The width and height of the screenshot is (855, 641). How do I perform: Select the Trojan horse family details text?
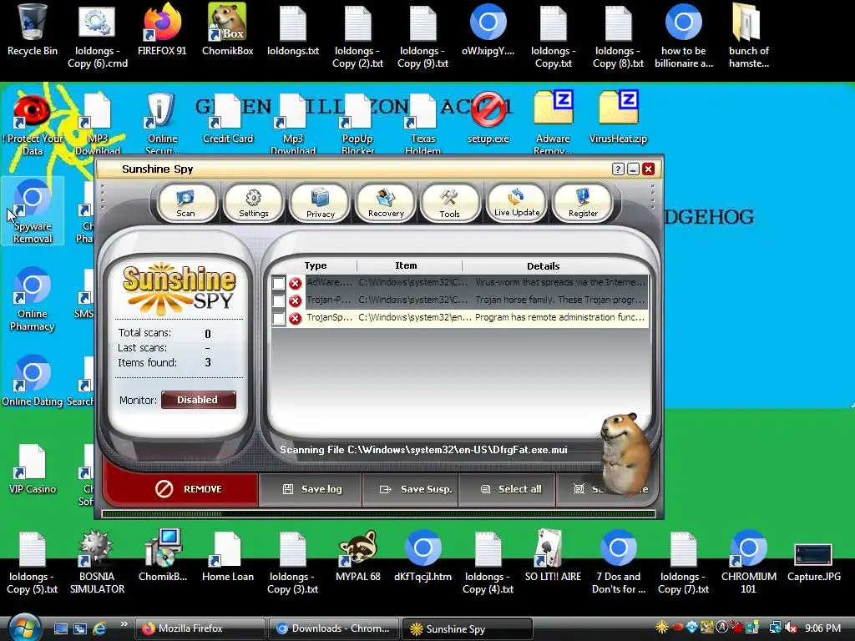point(560,300)
